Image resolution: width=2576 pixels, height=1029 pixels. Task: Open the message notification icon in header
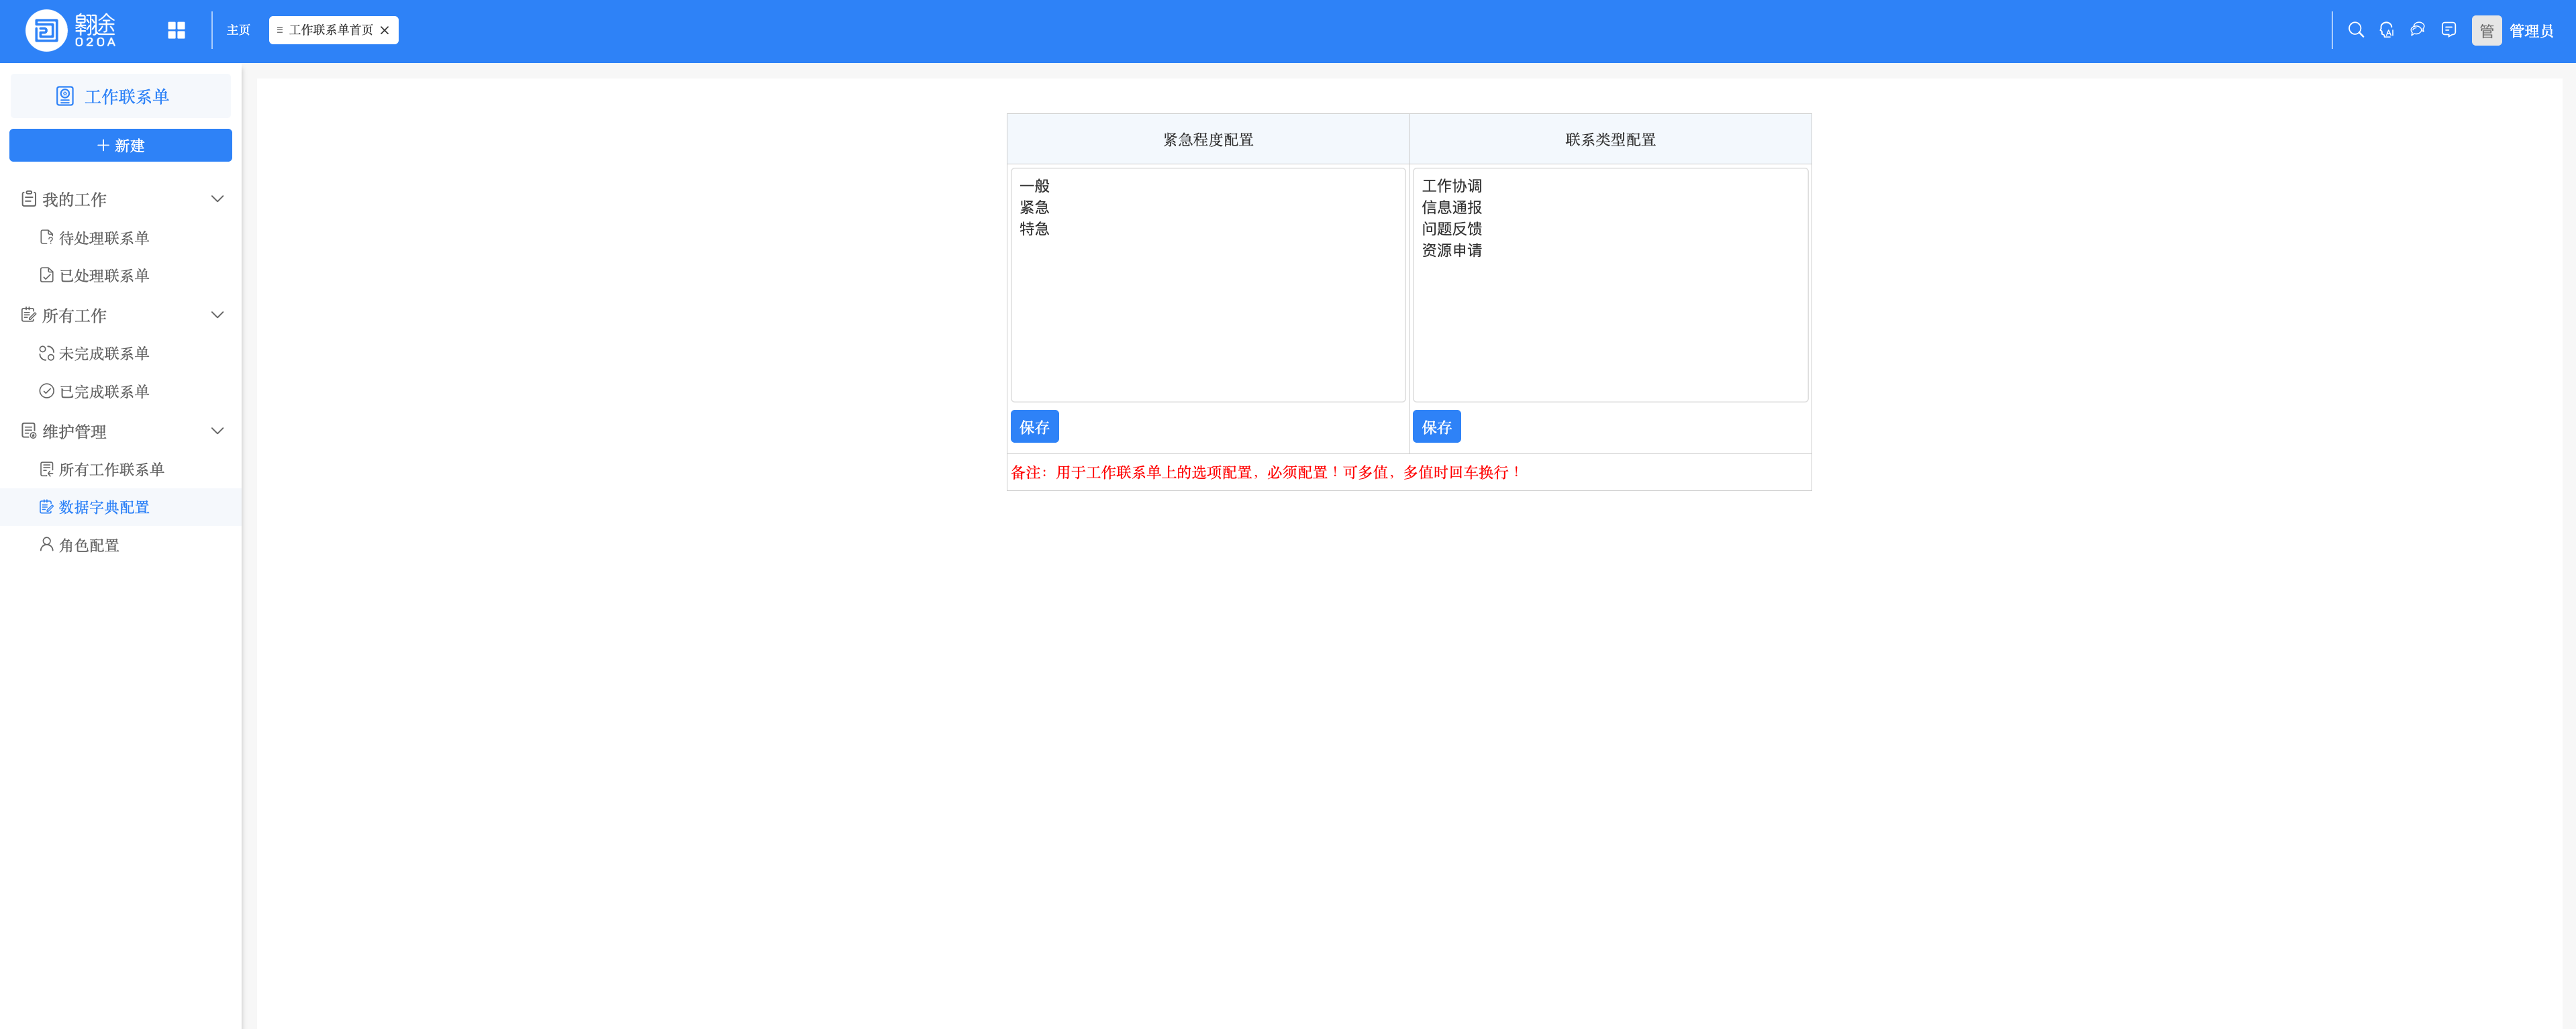[x=2449, y=30]
